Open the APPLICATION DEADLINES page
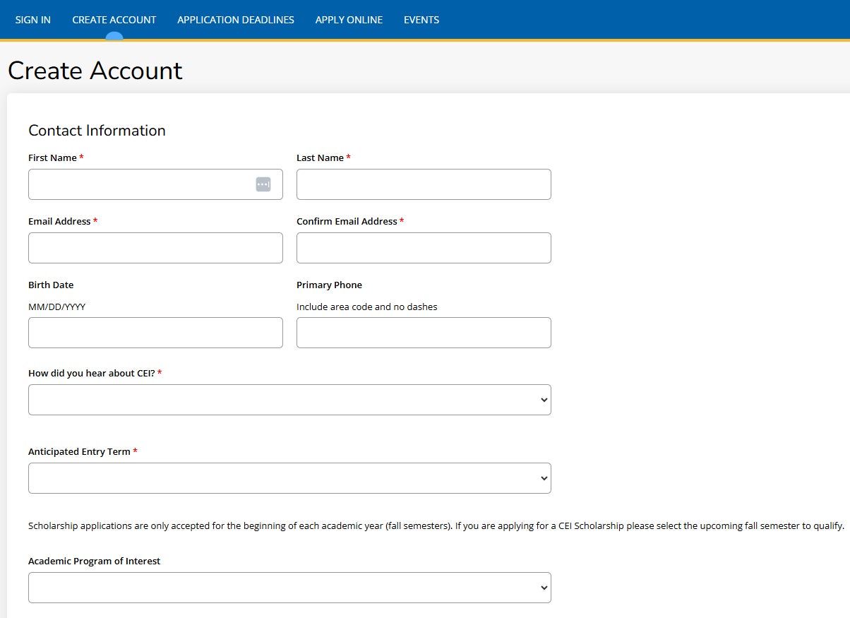 (x=236, y=20)
